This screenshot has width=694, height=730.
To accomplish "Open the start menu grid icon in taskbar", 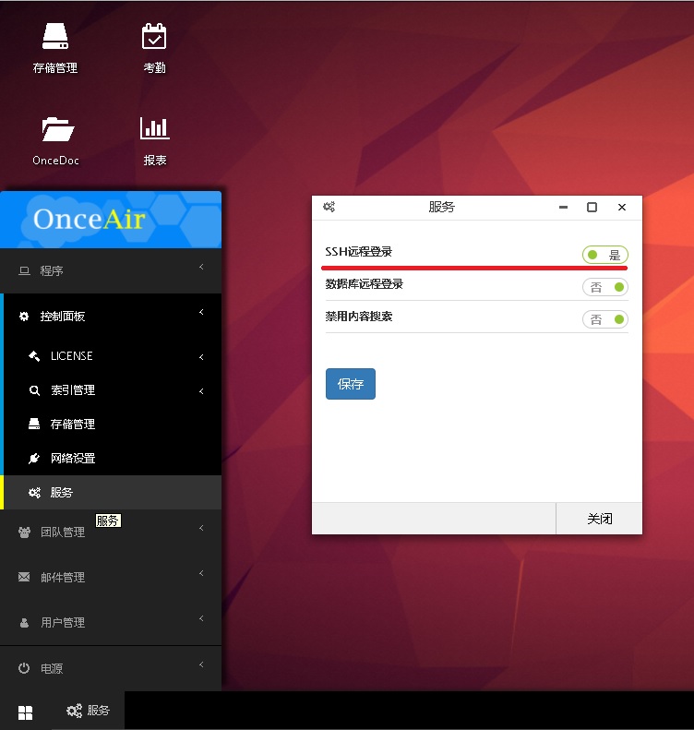I will pos(25,712).
